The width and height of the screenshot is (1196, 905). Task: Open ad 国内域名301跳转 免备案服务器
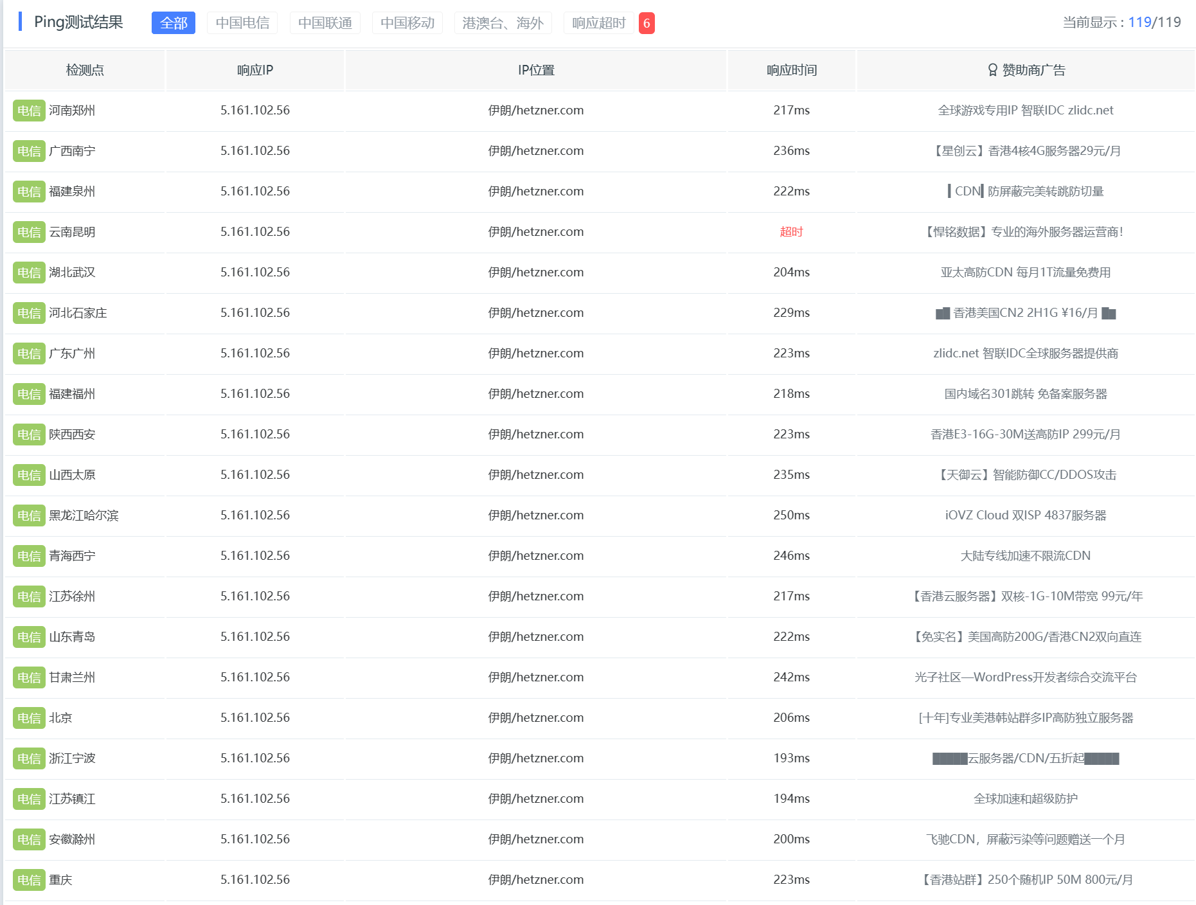(x=1026, y=393)
